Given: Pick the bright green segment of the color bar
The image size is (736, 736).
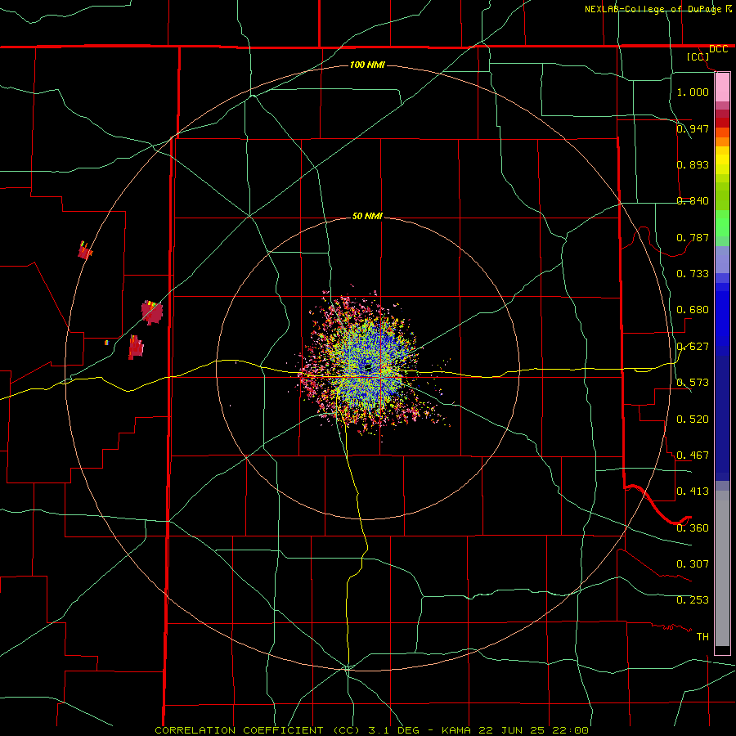Looking at the screenshot, I should pos(722,223).
